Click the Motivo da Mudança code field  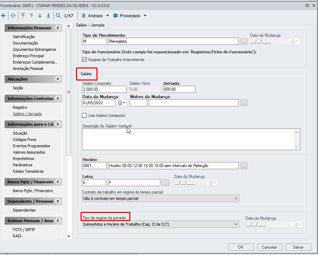point(139,103)
